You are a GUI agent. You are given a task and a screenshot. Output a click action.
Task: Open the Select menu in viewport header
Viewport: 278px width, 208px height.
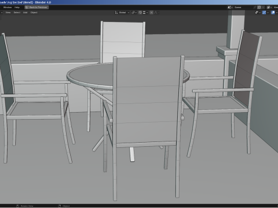click(17, 13)
